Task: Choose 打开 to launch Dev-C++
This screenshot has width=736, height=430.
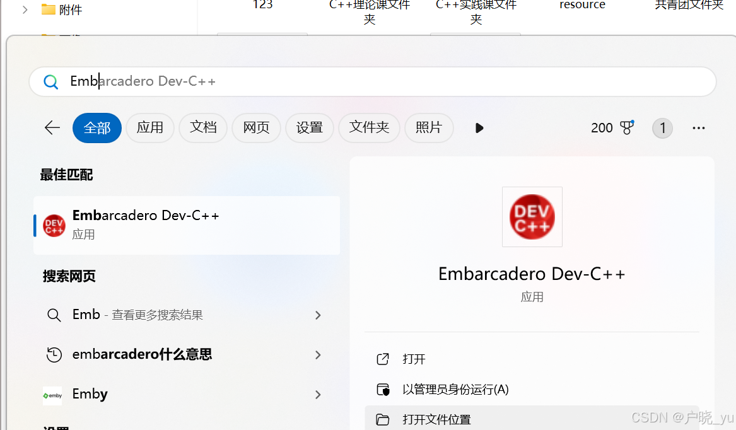Action: [x=532, y=359]
